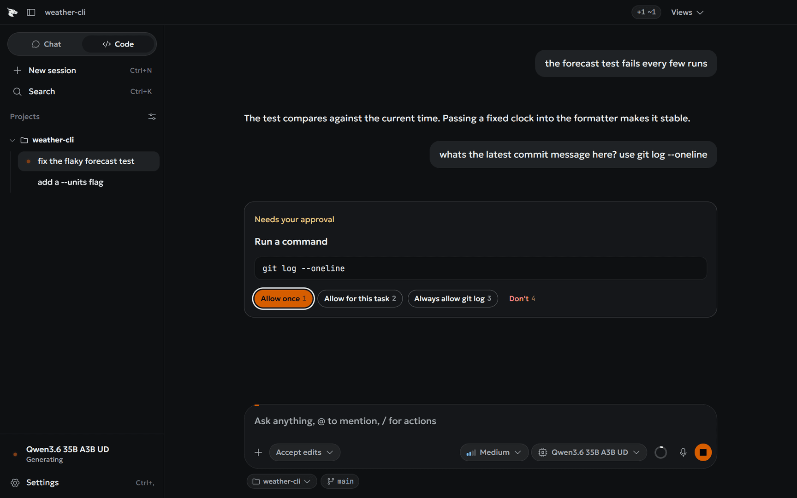The image size is (797, 498).
Task: Open Settings with the gear icon
Action: click(15, 483)
